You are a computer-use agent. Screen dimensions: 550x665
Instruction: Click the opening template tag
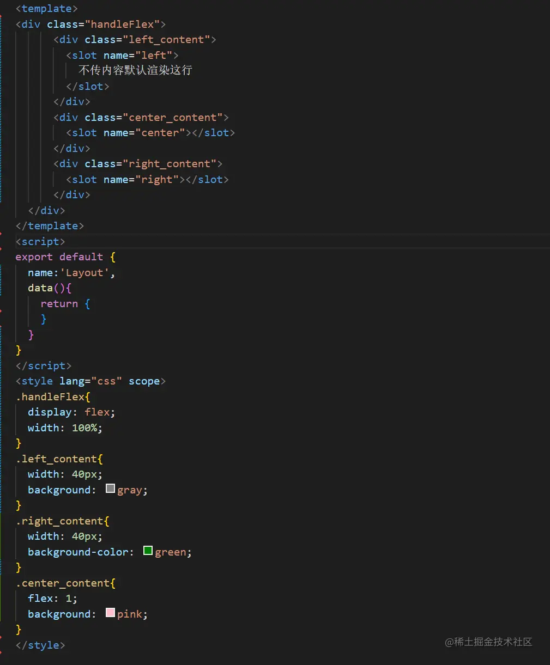(x=46, y=8)
